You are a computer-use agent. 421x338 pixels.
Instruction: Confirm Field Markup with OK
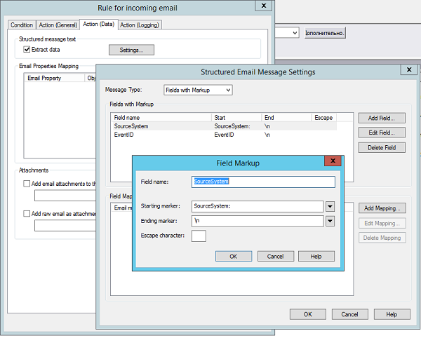[x=234, y=256]
